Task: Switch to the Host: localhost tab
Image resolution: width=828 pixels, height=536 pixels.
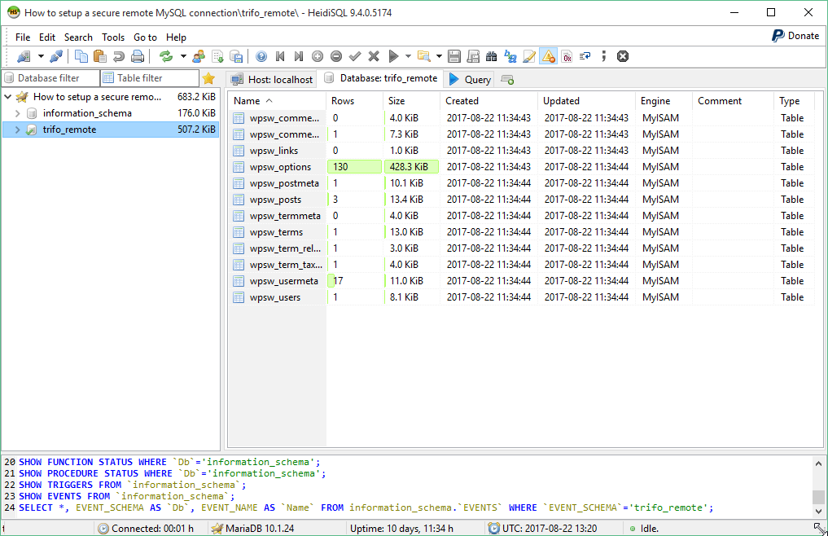Action: [273, 79]
